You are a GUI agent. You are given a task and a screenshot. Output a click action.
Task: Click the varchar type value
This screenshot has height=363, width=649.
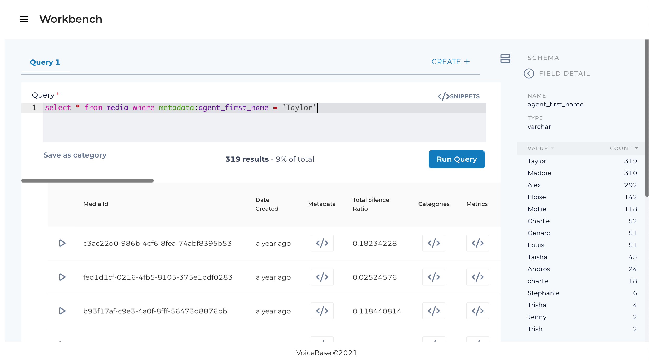[539, 127]
